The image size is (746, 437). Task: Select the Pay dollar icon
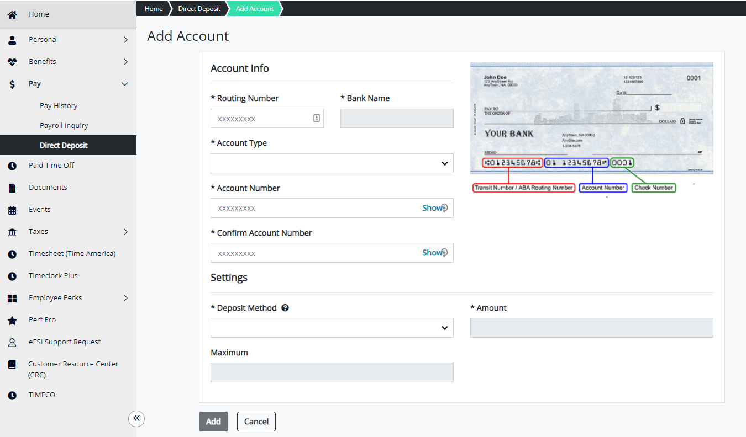(12, 83)
